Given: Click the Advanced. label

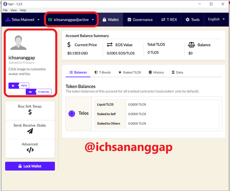Looking at the screenshot, I should pyautogui.click(x=30, y=144).
